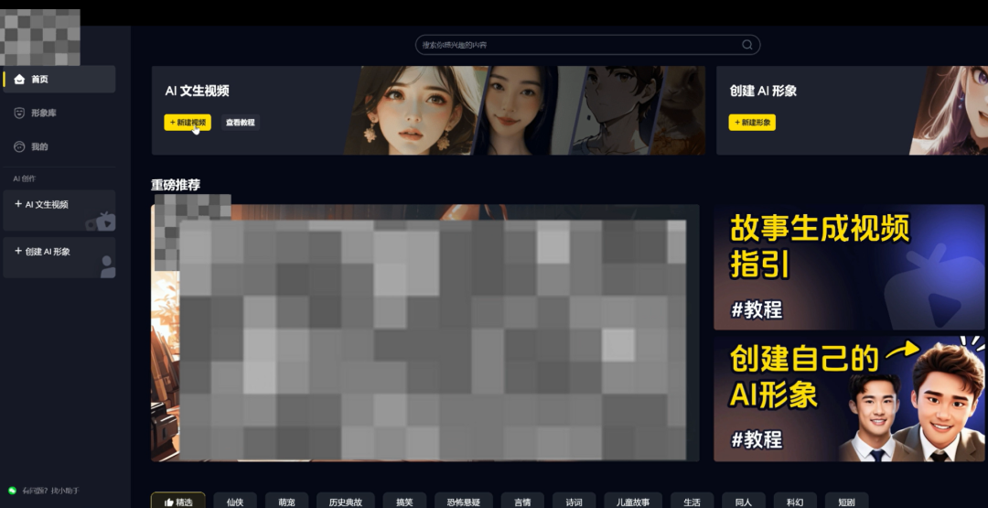The width and height of the screenshot is (988, 508).
Task: Select the 言情 category tab
Action: click(x=522, y=502)
